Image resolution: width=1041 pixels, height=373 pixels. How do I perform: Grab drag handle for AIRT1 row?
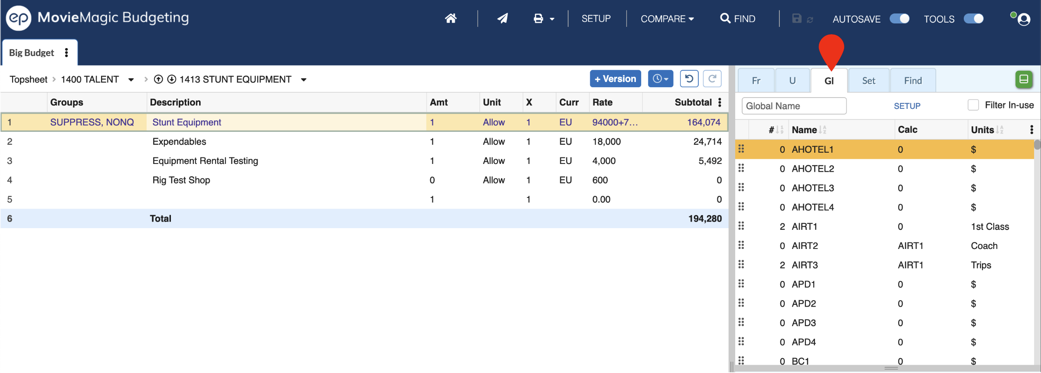point(741,226)
